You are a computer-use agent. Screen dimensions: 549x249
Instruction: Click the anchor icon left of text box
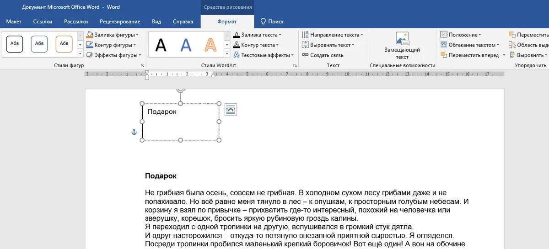point(134,132)
